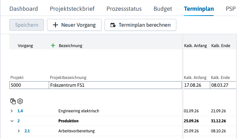
Task: Click the Terminplan berechnen button
Action: point(140,25)
